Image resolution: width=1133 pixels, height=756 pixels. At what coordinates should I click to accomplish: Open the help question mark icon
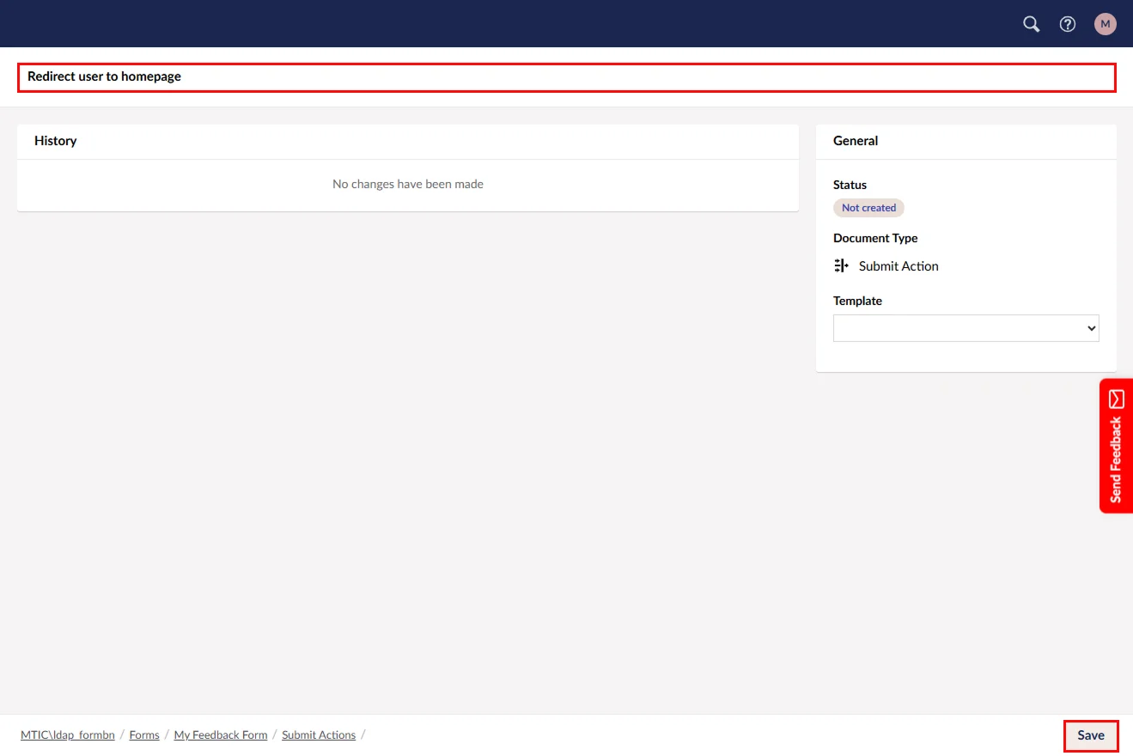[1068, 24]
